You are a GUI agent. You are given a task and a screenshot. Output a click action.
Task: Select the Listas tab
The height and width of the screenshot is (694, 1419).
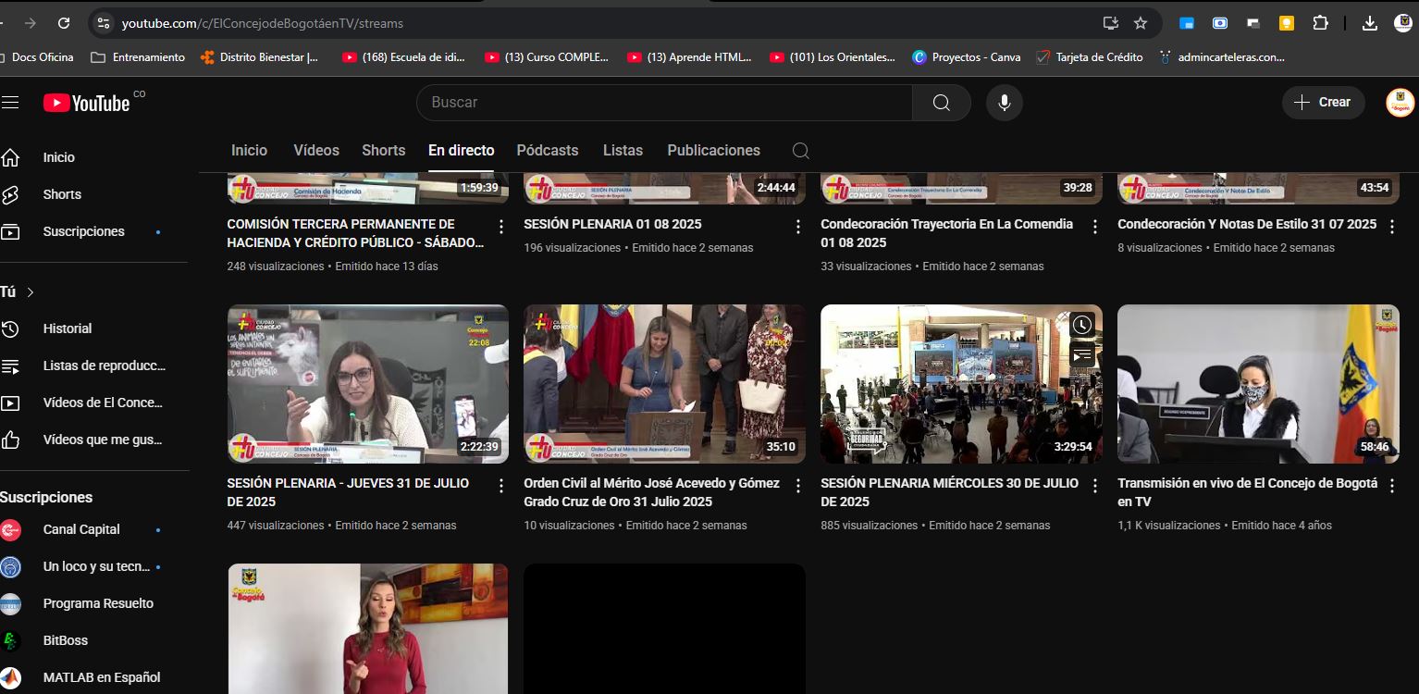[623, 151]
